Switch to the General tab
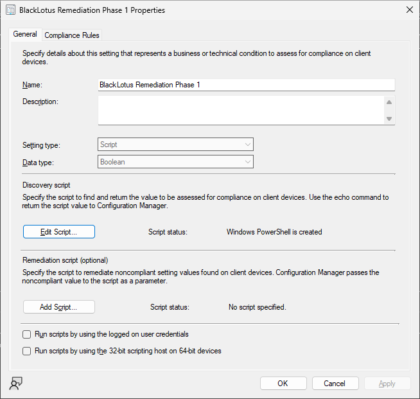This screenshot has width=420, height=399. tap(25, 34)
